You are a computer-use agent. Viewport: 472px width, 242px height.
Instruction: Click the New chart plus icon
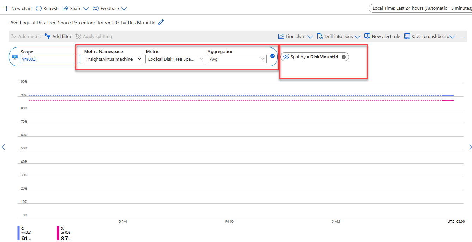coord(6,8)
